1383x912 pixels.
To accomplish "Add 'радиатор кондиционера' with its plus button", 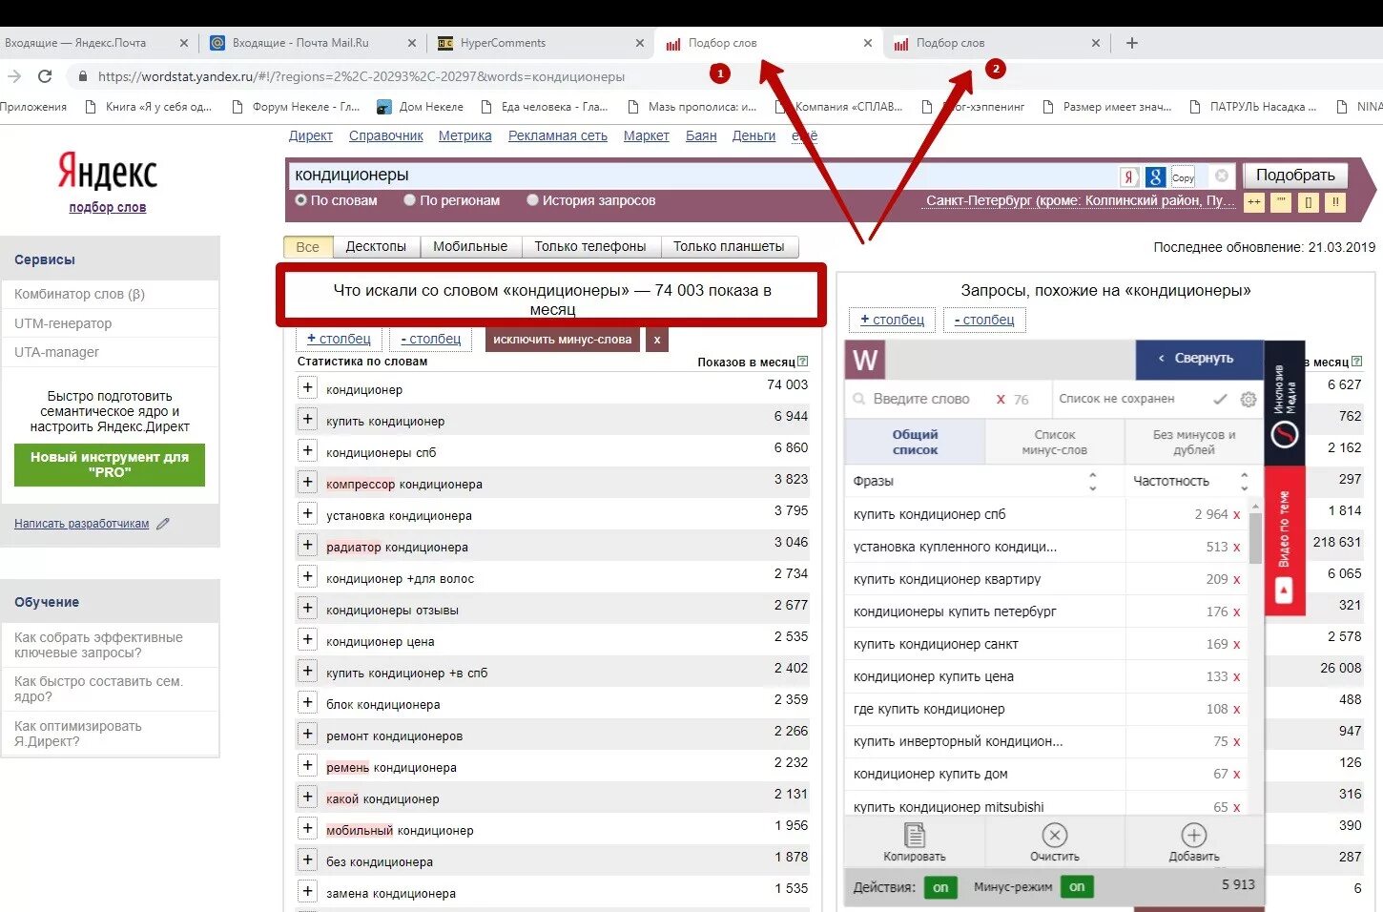I will [x=307, y=545].
